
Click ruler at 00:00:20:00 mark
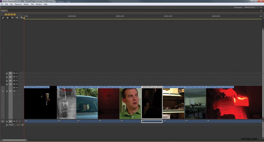[x=216, y=16]
